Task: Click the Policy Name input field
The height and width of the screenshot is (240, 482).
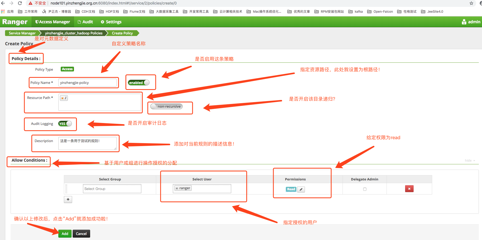Action: (x=87, y=83)
